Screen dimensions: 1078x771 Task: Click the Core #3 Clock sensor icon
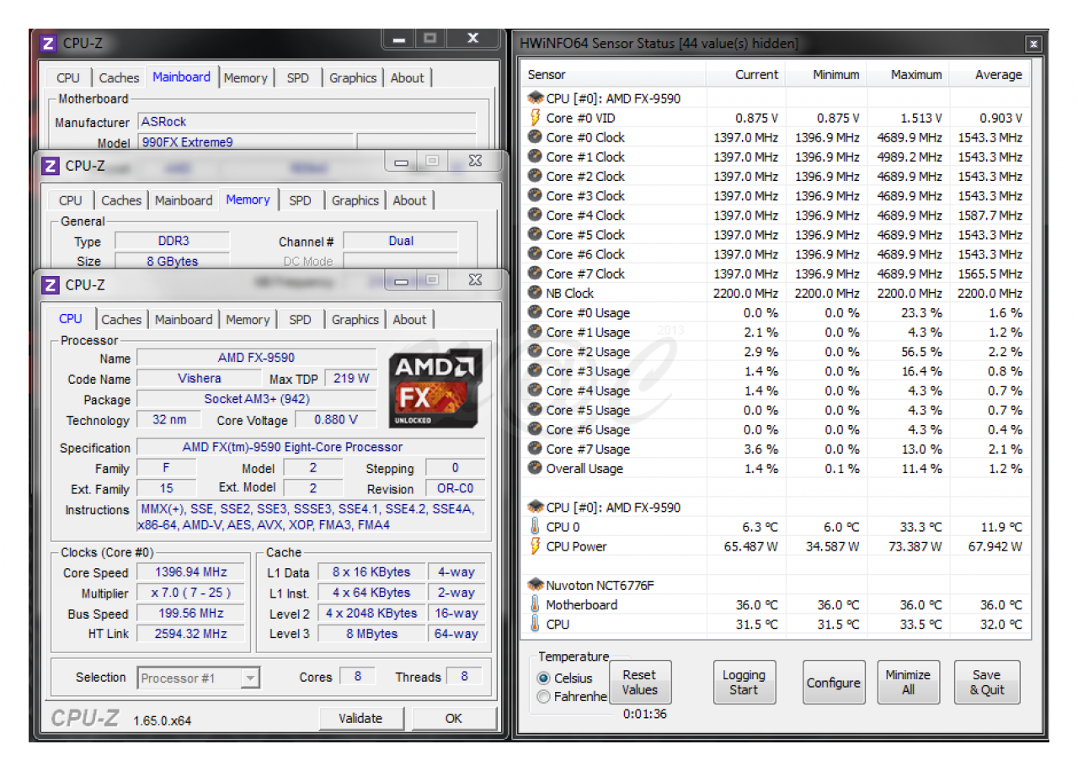pyautogui.click(x=535, y=195)
